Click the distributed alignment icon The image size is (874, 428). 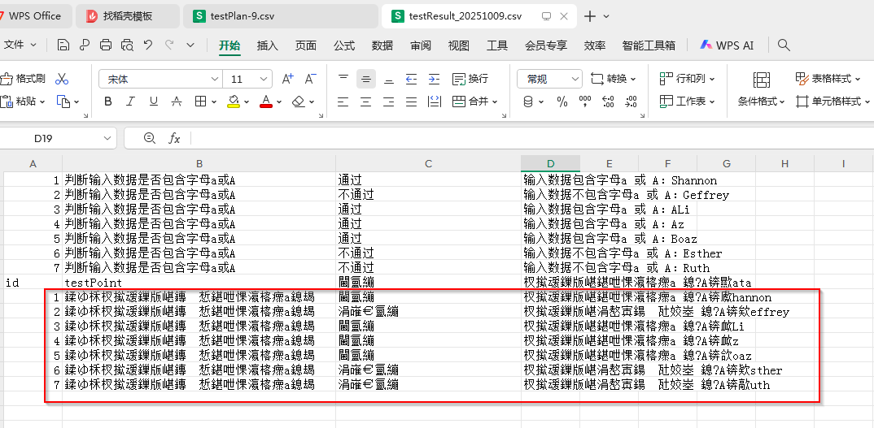click(x=435, y=102)
